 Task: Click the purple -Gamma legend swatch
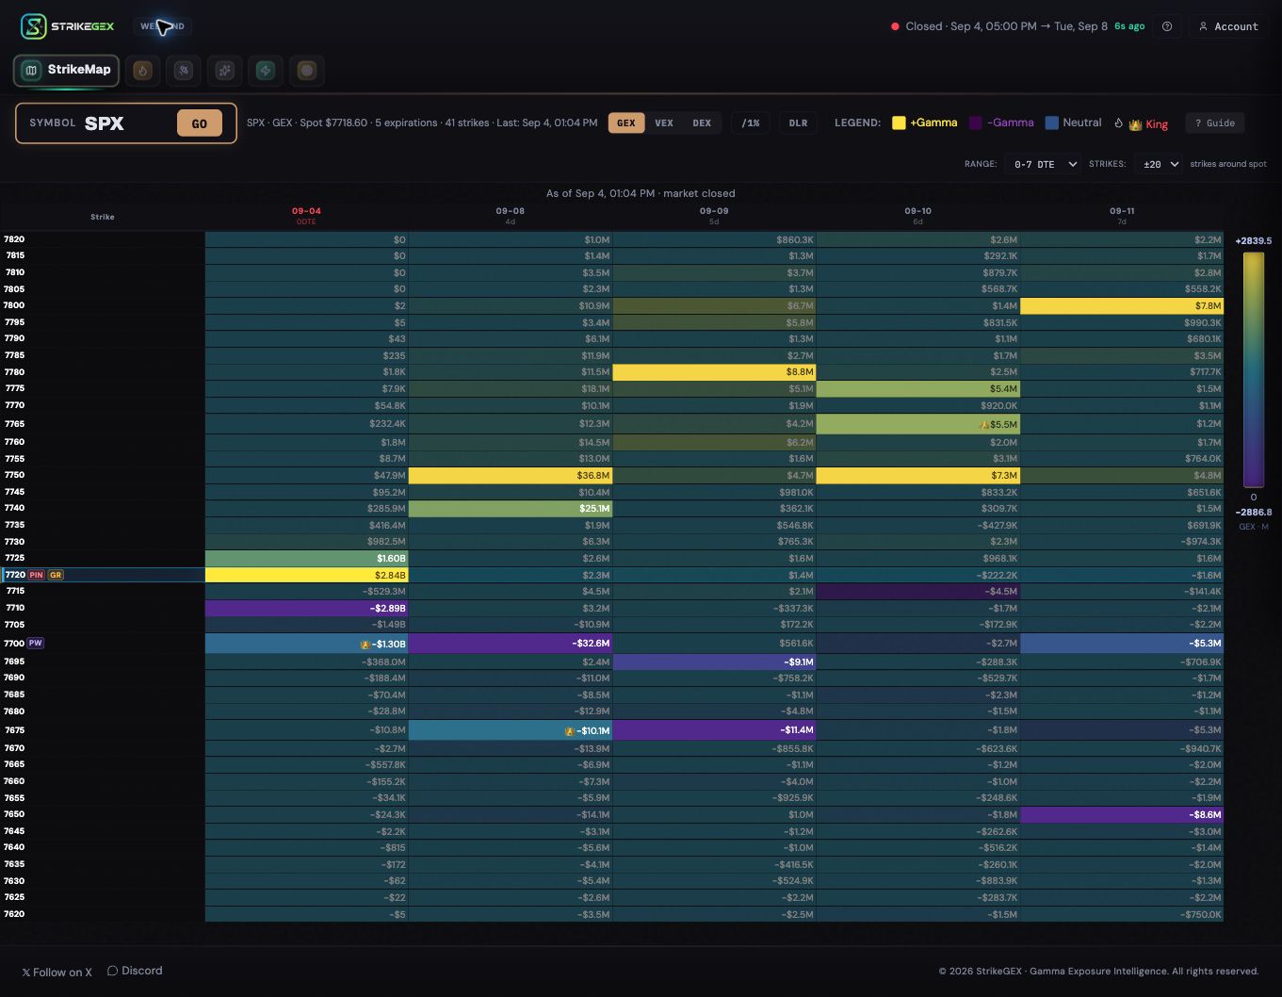tap(976, 123)
